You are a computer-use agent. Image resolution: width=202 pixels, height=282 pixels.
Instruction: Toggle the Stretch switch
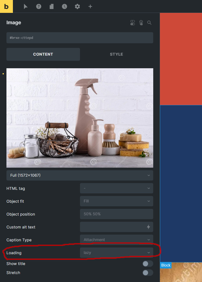(x=148, y=273)
